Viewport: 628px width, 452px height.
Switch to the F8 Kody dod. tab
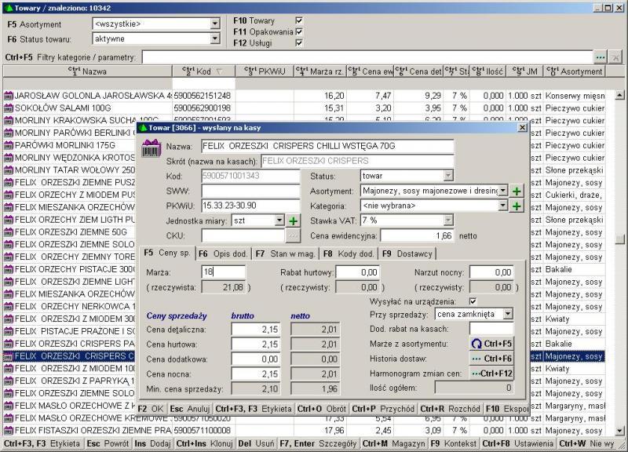[349, 253]
